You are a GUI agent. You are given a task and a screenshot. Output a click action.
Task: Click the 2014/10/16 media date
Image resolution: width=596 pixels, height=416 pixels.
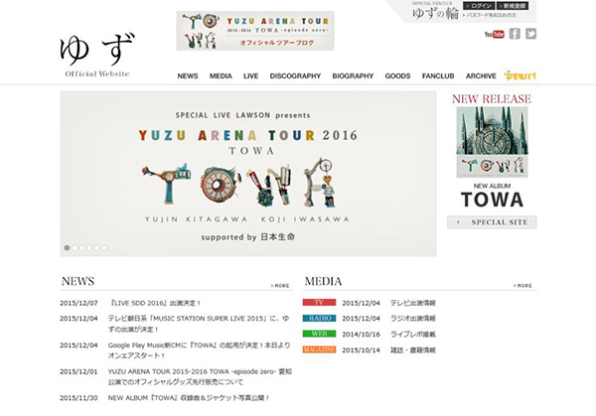pos(362,334)
